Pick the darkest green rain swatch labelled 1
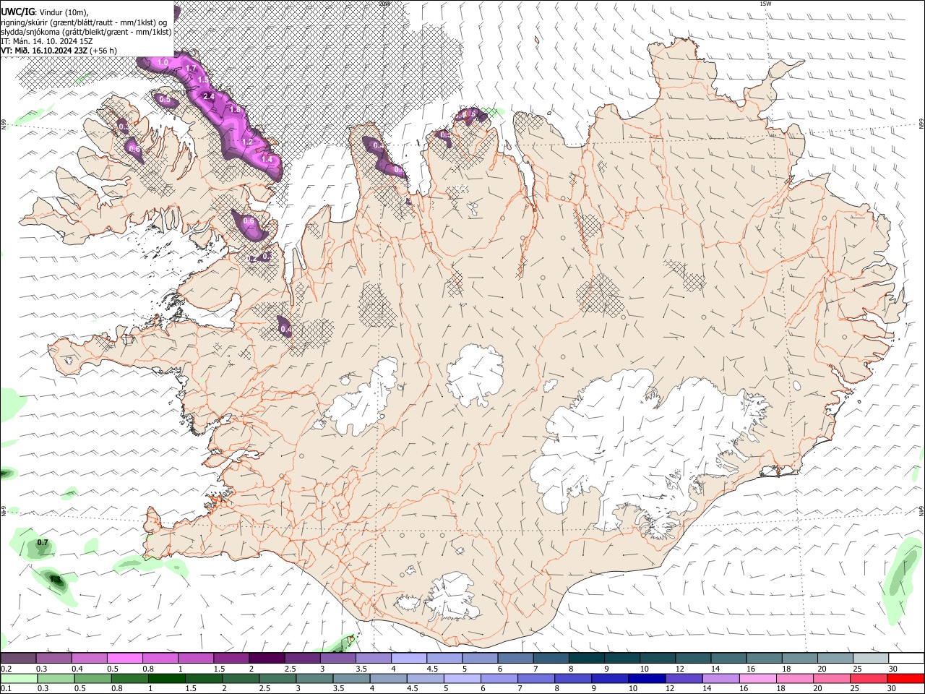Image resolution: width=925 pixels, height=694 pixels. tap(165, 679)
